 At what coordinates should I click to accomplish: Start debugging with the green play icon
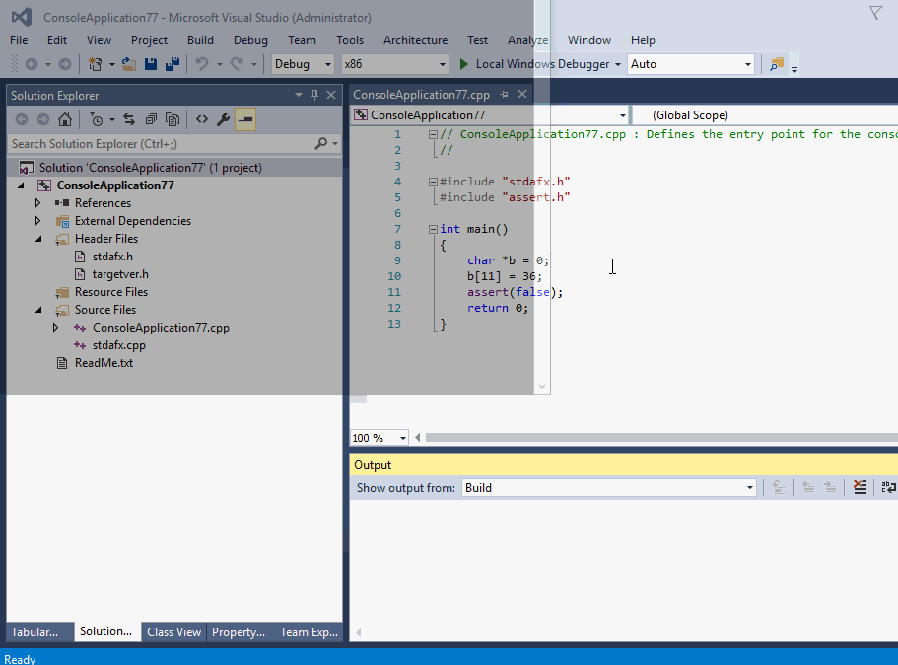[464, 64]
